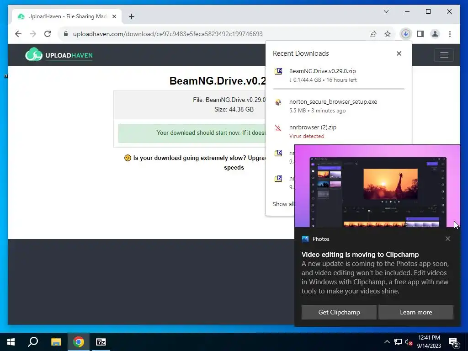Close the Recent Downloads popup

(399, 53)
